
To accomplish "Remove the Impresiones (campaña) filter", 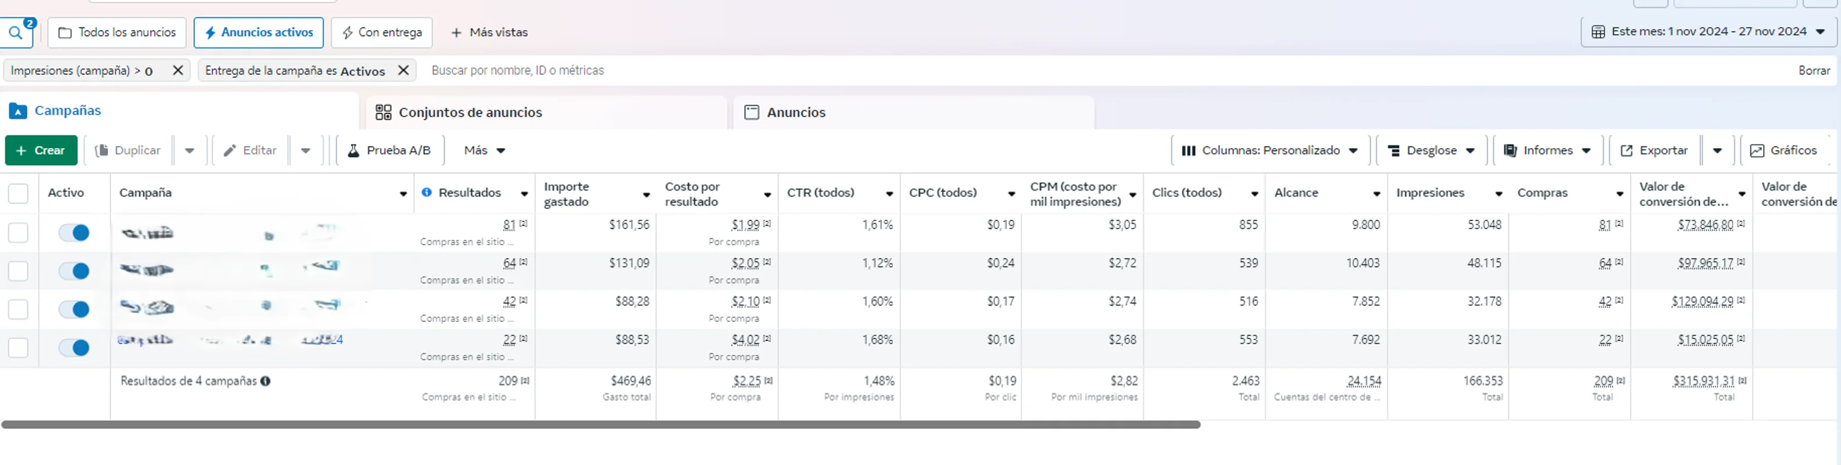I will [x=178, y=70].
